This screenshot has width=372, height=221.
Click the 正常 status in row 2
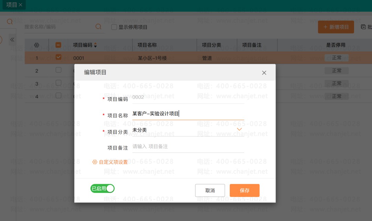click(x=337, y=70)
